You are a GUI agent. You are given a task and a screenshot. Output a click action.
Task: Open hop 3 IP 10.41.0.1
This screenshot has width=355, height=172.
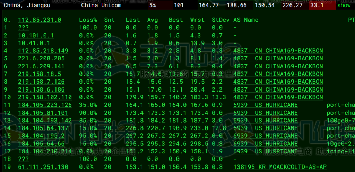(34, 43)
